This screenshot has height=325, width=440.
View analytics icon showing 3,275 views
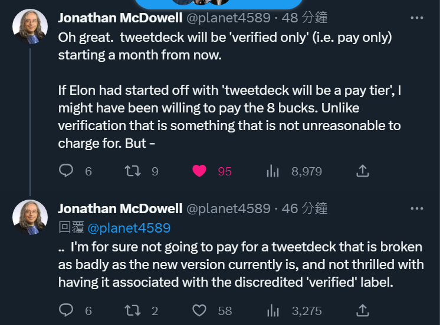[x=272, y=310]
